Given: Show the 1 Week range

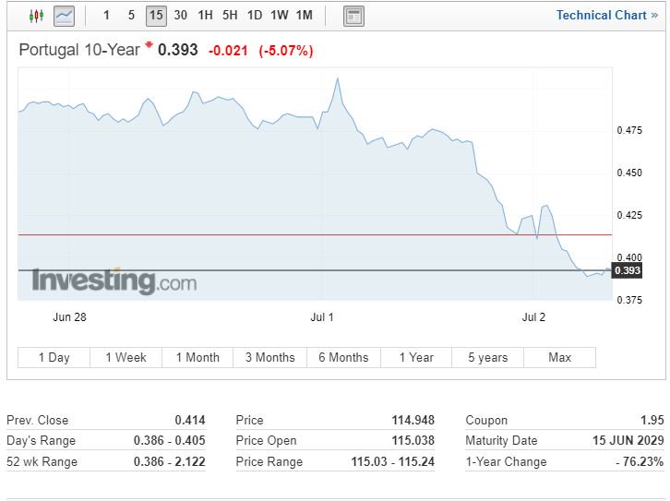Looking at the screenshot, I should (126, 358).
